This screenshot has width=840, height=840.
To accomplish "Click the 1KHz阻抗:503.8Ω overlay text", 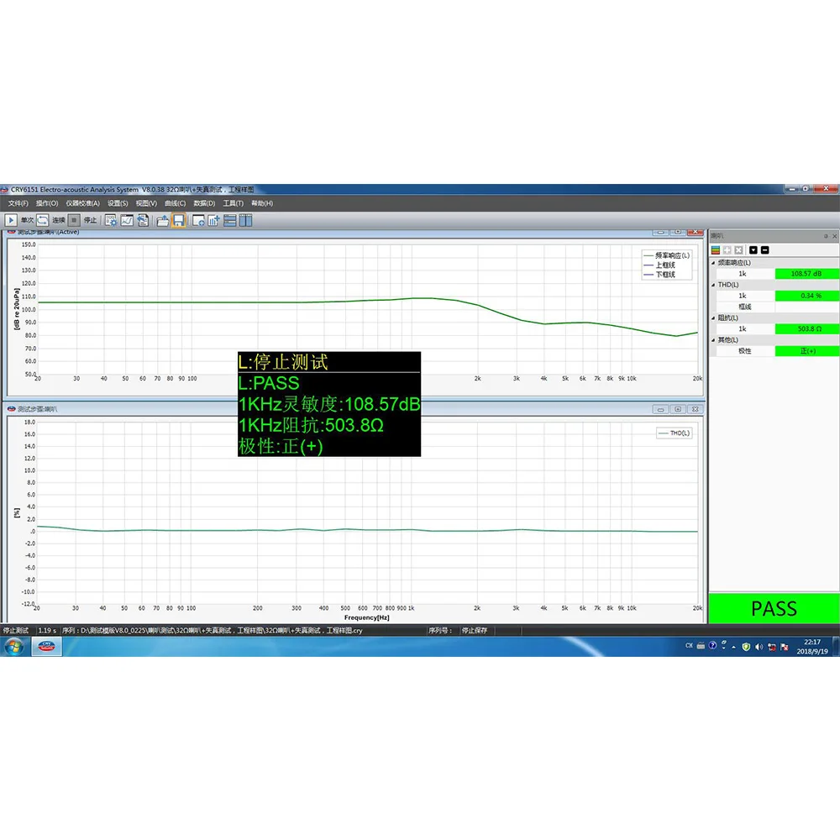I will click(x=312, y=425).
